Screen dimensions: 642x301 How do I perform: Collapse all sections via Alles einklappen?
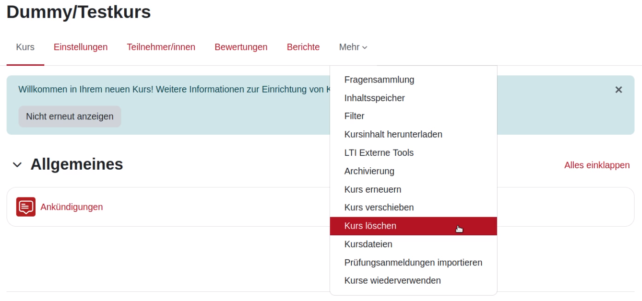pyautogui.click(x=596, y=164)
